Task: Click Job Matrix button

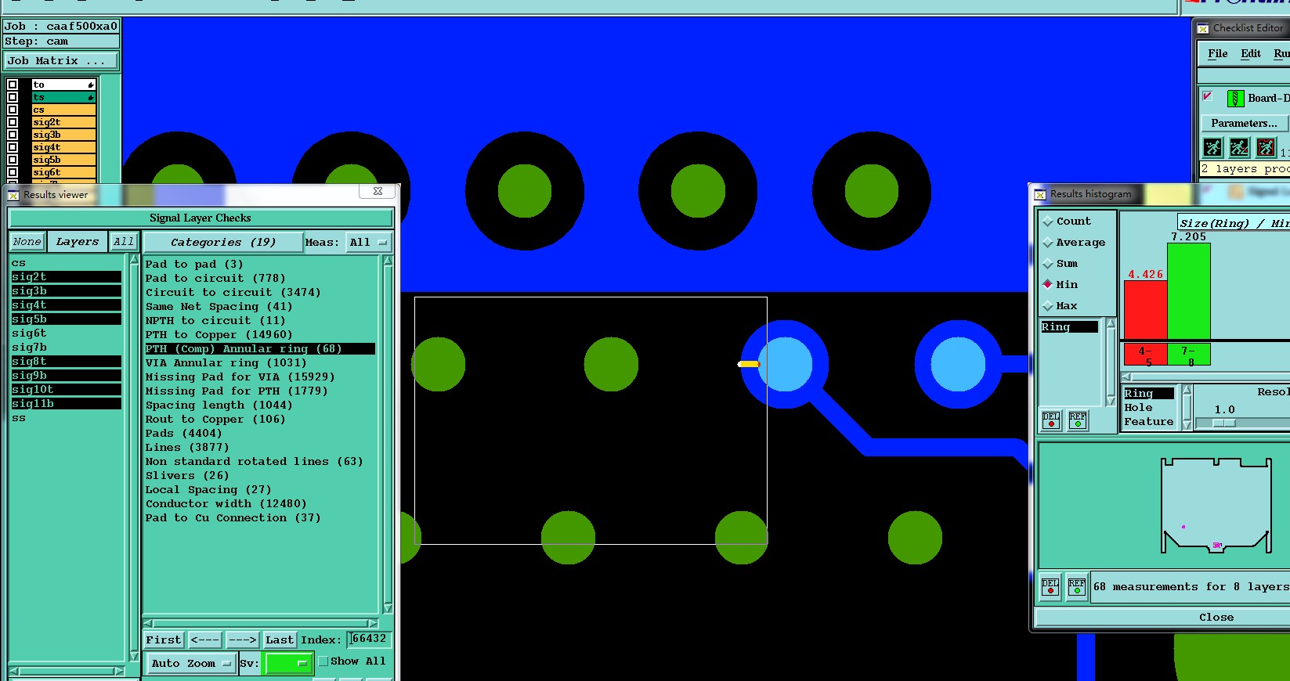Action: pos(60,60)
